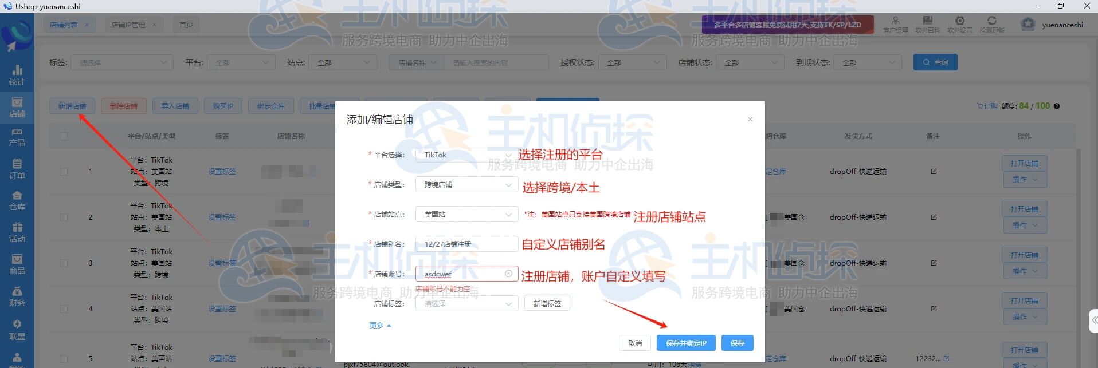Image resolution: width=1098 pixels, height=368 pixels.
Task: Open the 店铺状态 filter dropdown
Action: [x=750, y=62]
